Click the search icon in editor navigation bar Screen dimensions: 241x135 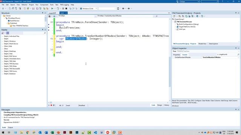click(157, 16)
